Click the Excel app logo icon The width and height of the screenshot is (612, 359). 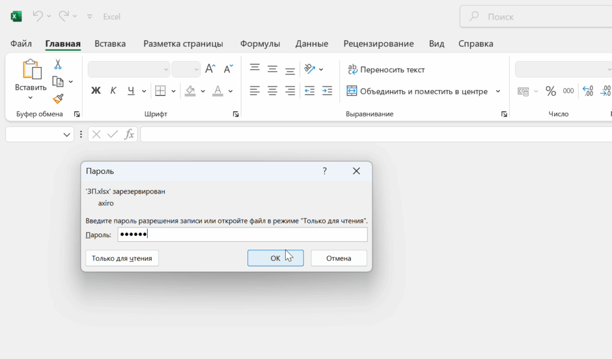16,16
